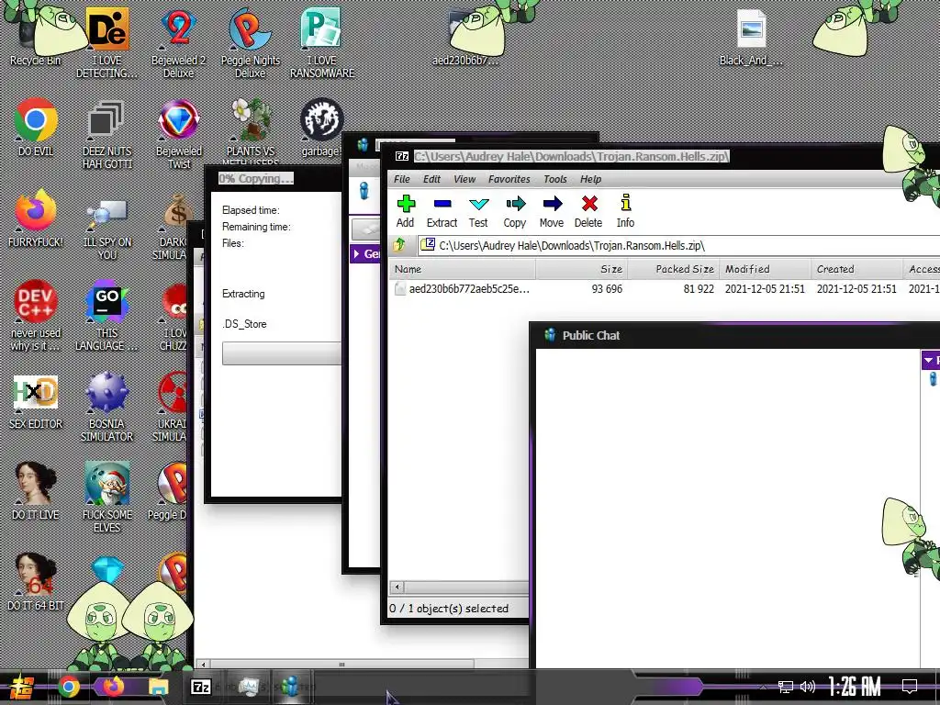Image resolution: width=940 pixels, height=705 pixels.
Task: Sort by Size column header
Action: (581, 269)
